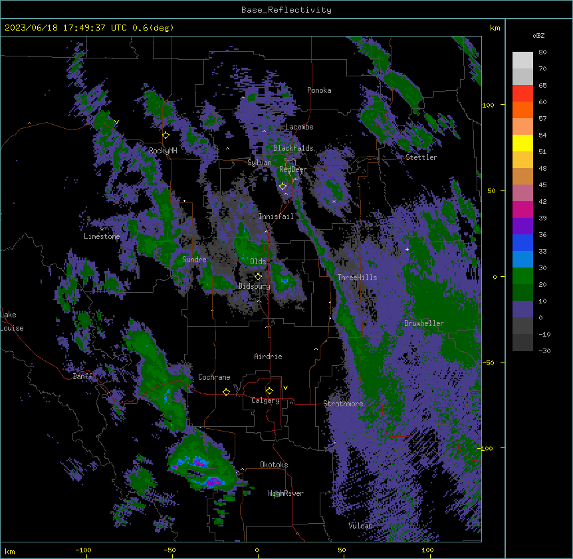Click the RedDeer city label

point(293,169)
